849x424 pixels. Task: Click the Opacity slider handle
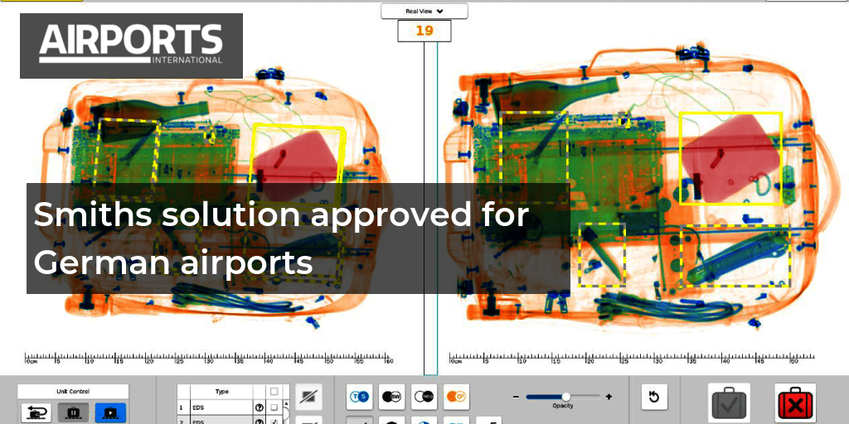pyautogui.click(x=565, y=397)
